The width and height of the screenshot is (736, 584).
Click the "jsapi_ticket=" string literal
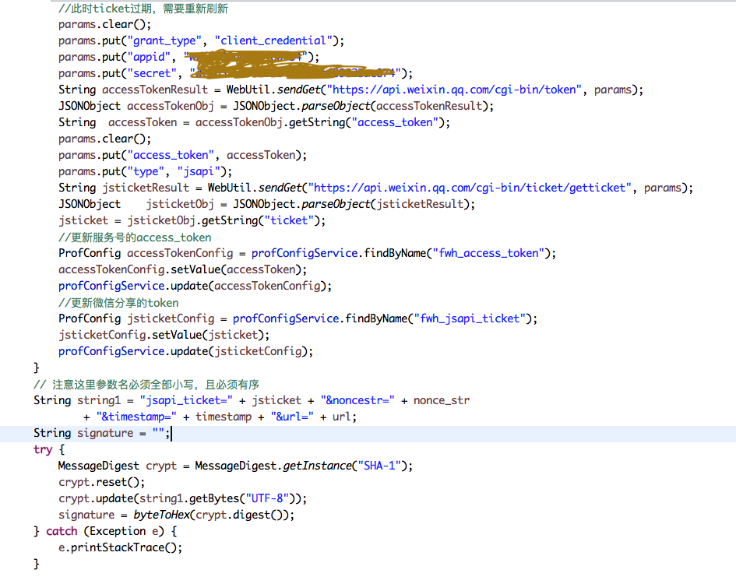[186, 401]
